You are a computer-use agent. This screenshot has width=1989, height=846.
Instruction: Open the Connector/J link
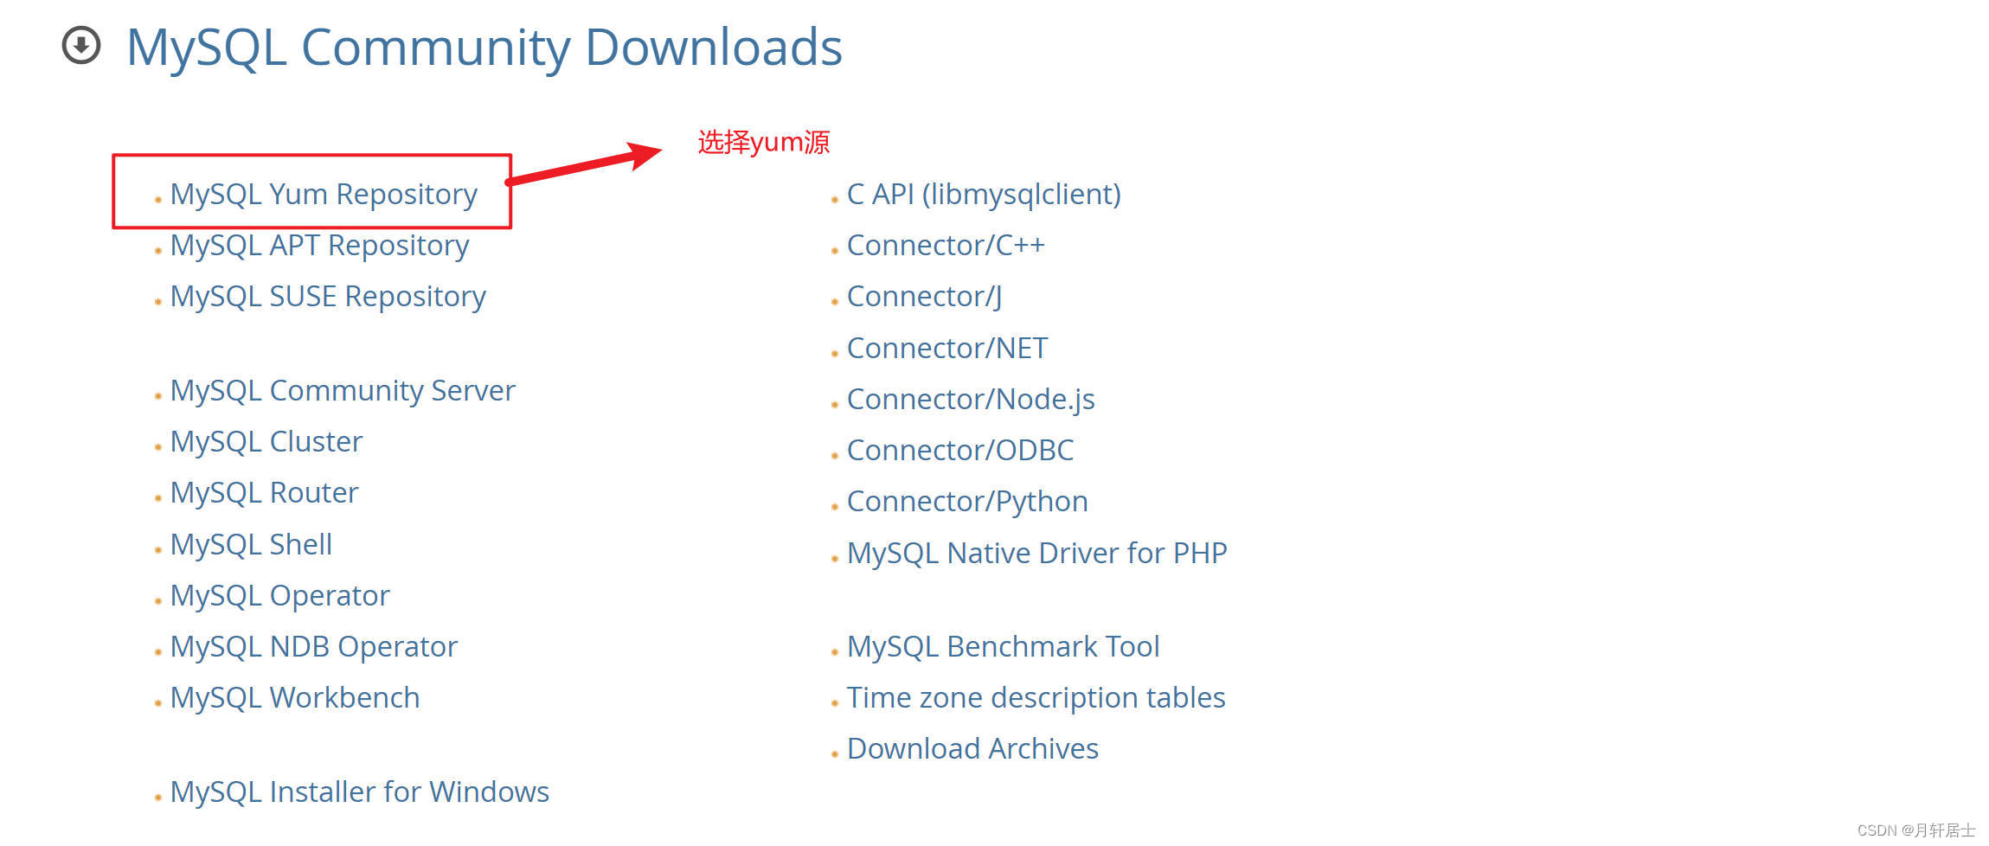tap(925, 297)
